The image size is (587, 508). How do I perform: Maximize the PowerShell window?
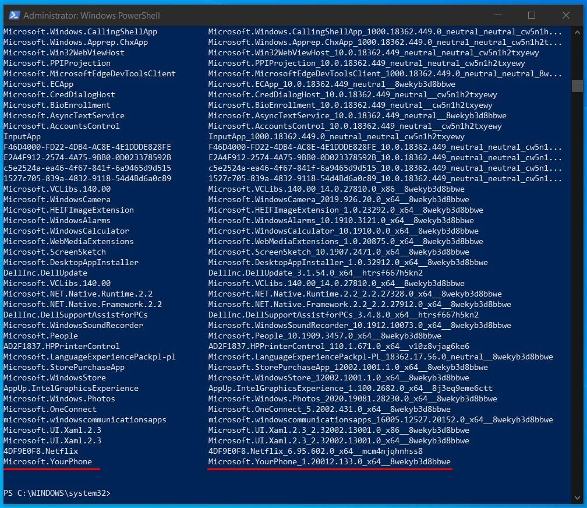click(532, 15)
